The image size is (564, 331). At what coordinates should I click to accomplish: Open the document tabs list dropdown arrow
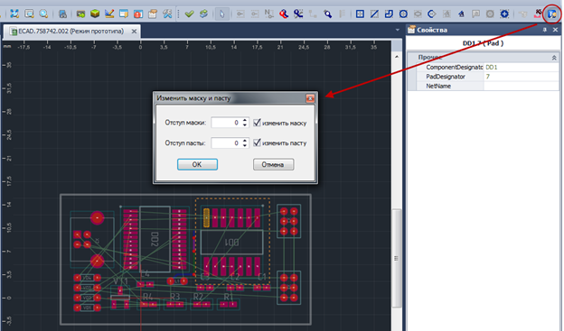397,30
